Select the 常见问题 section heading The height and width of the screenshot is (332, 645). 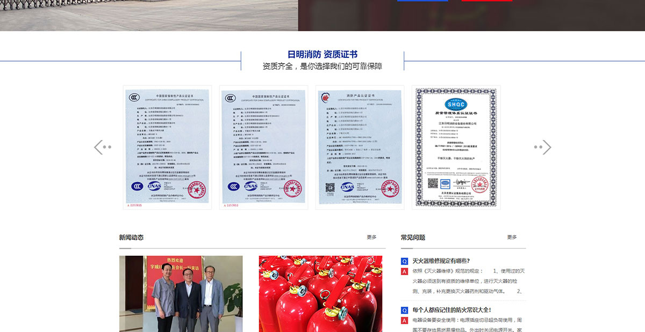413,237
